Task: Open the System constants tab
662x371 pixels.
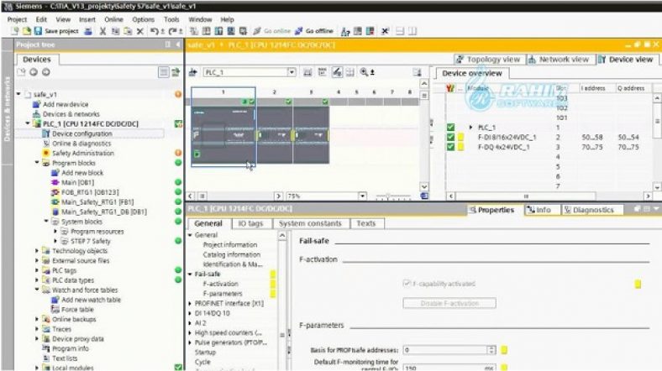Action: (x=310, y=223)
